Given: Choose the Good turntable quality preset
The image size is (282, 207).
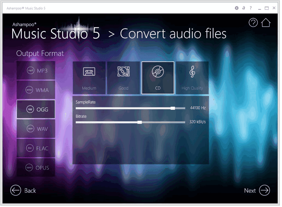Looking at the screenshot, I should 123,78.
